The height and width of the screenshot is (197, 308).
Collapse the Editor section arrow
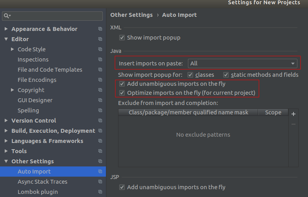(6, 39)
